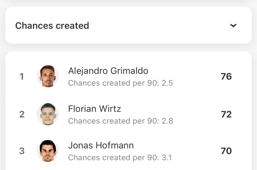Click Wirtz's per 90 stat 2.8

(x=167, y=121)
